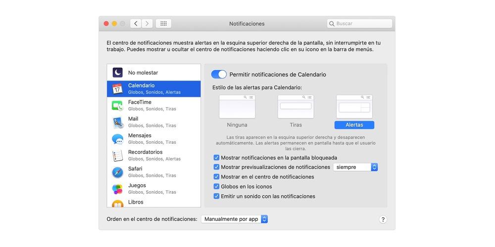Select the Alertas alert style thumbnail
The width and height of the screenshot is (495, 247).
pos(354,107)
